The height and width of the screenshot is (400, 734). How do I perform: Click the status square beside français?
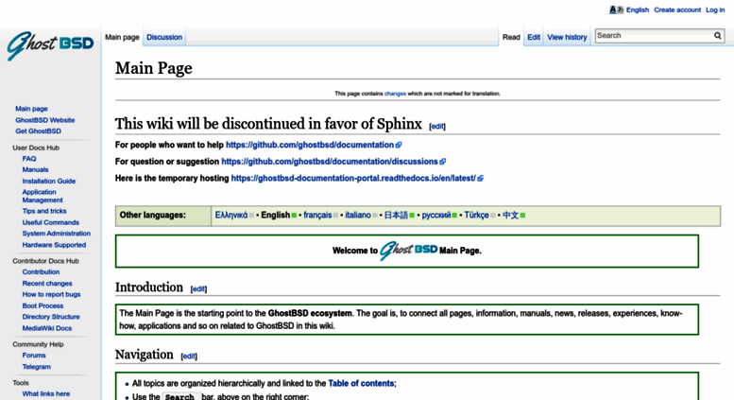point(335,216)
